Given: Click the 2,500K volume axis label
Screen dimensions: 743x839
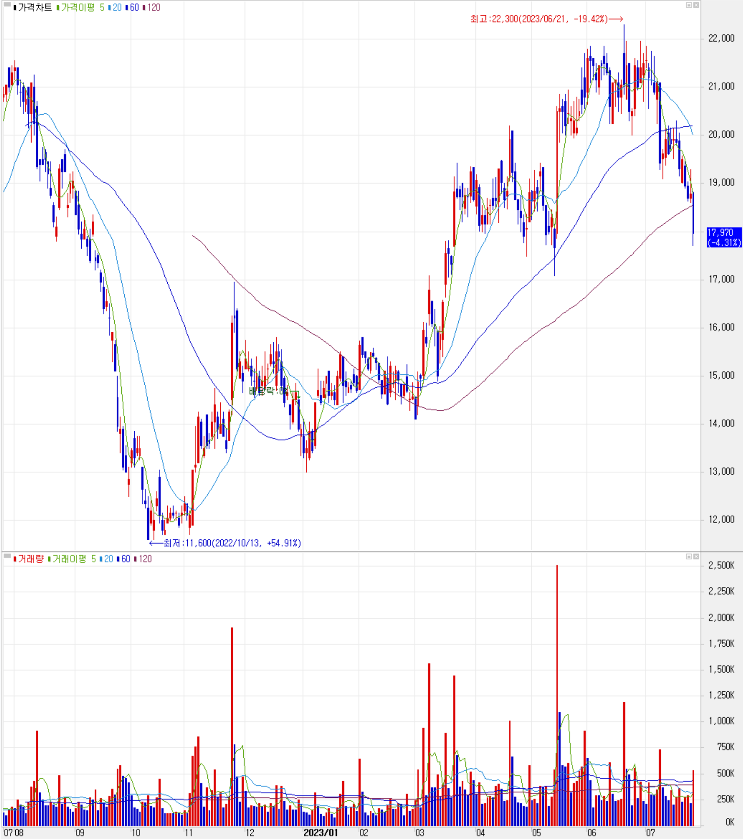Looking at the screenshot, I should tap(721, 566).
